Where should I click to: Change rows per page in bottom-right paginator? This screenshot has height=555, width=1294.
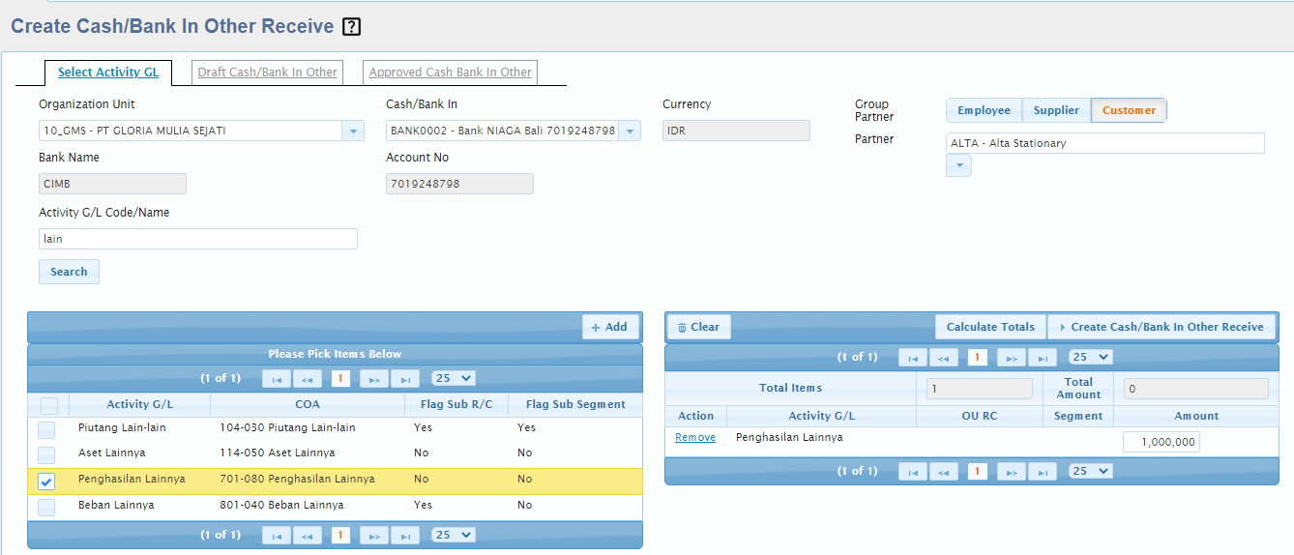tap(1090, 471)
